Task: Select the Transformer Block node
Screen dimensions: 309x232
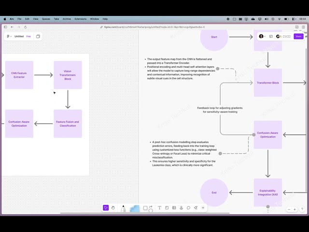Action: [267, 83]
